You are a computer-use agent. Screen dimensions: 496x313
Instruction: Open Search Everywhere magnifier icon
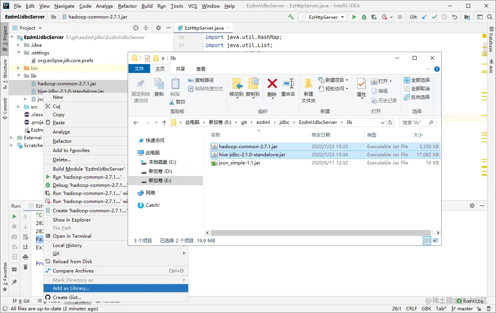[489, 17]
